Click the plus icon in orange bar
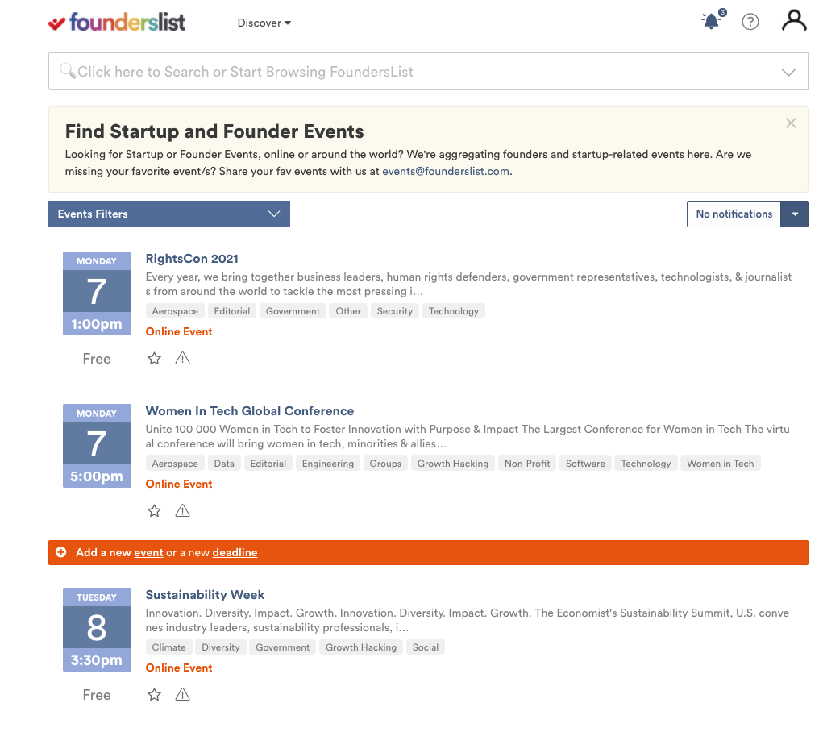The height and width of the screenshot is (732, 823). [61, 552]
